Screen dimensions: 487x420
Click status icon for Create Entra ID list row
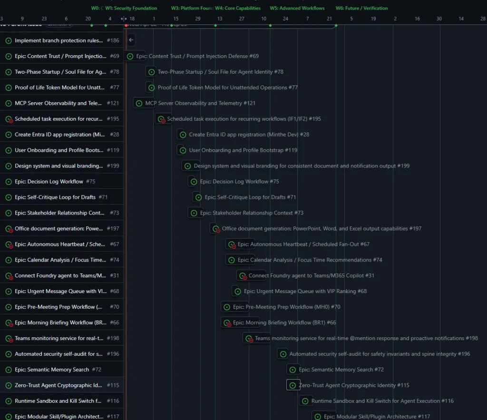click(x=9, y=135)
